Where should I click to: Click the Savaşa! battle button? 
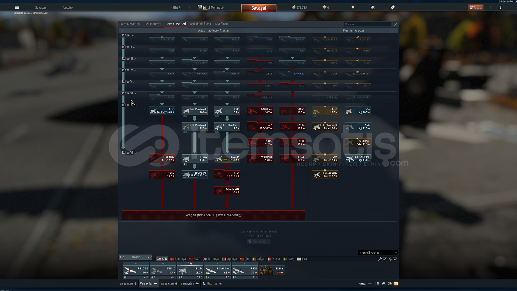click(x=259, y=8)
